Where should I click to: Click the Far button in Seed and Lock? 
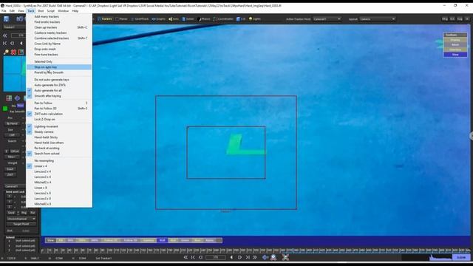click(x=33, y=213)
